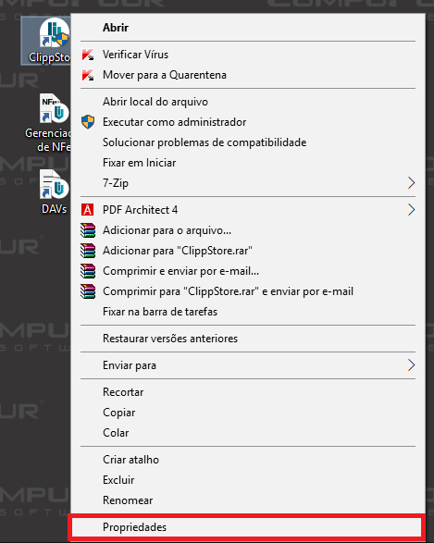Click WinRAR icon beside Adicionar para o arquivo
This screenshot has width=434, height=543.
coord(88,230)
